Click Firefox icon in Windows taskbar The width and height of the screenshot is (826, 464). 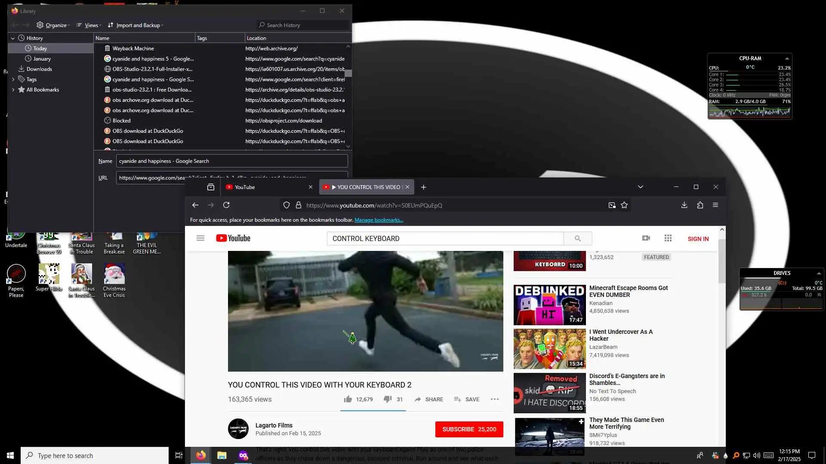click(200, 455)
